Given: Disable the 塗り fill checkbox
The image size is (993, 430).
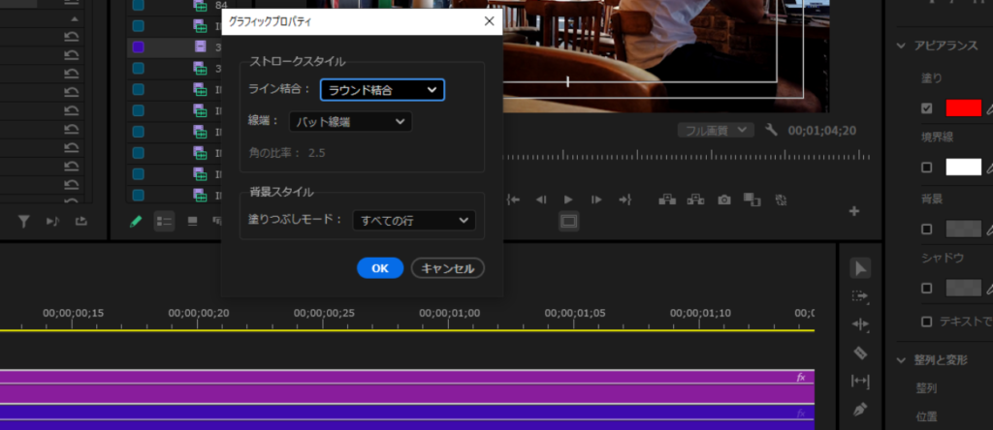Looking at the screenshot, I should pos(927,107).
